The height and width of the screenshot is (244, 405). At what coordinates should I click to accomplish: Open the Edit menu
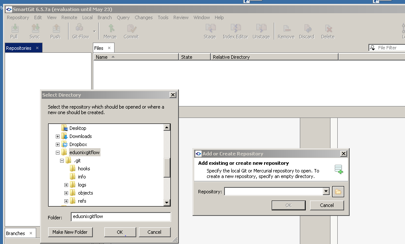pos(38,17)
